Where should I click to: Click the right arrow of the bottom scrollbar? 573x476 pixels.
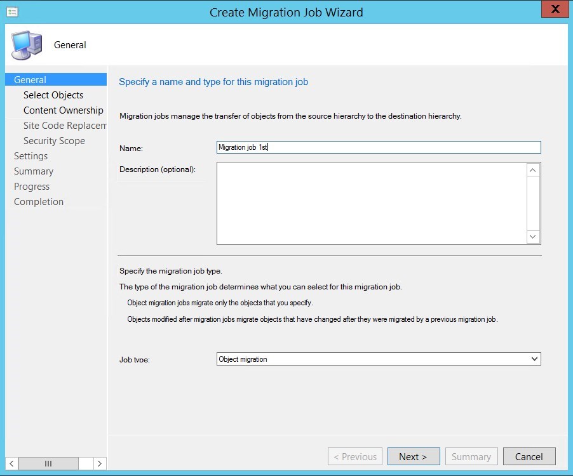(x=100, y=464)
